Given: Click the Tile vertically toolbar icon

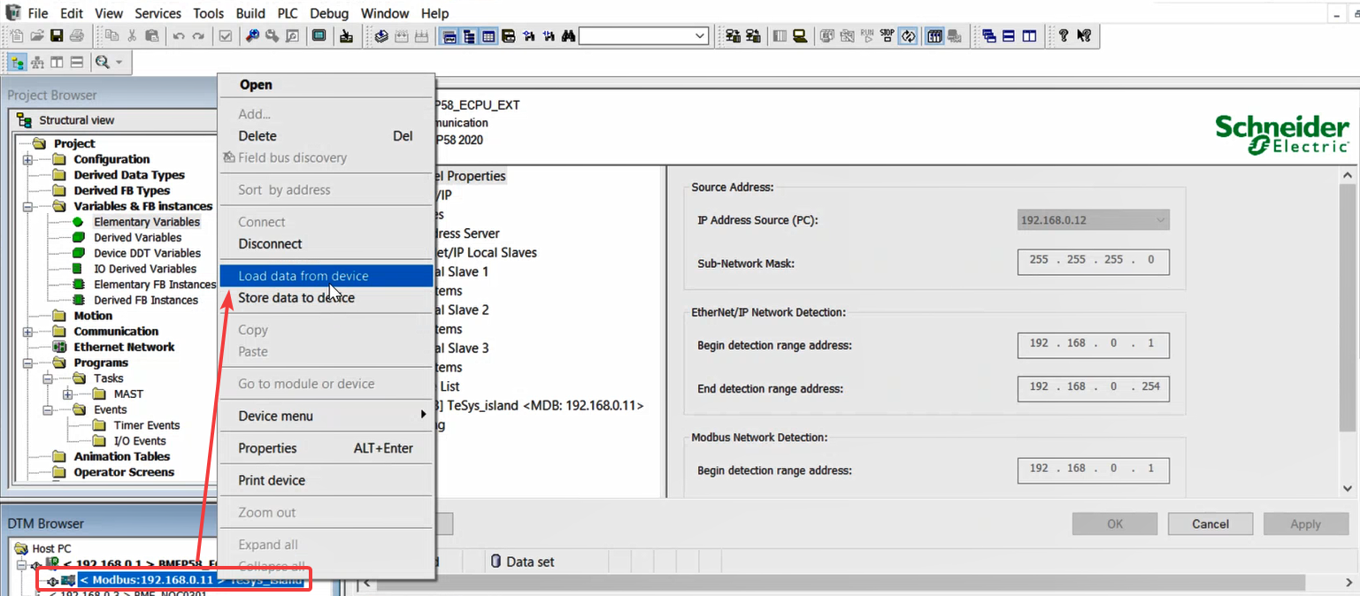Looking at the screenshot, I should 1029,36.
